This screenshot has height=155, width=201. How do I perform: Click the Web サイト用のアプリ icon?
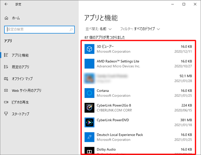click(x=6, y=90)
